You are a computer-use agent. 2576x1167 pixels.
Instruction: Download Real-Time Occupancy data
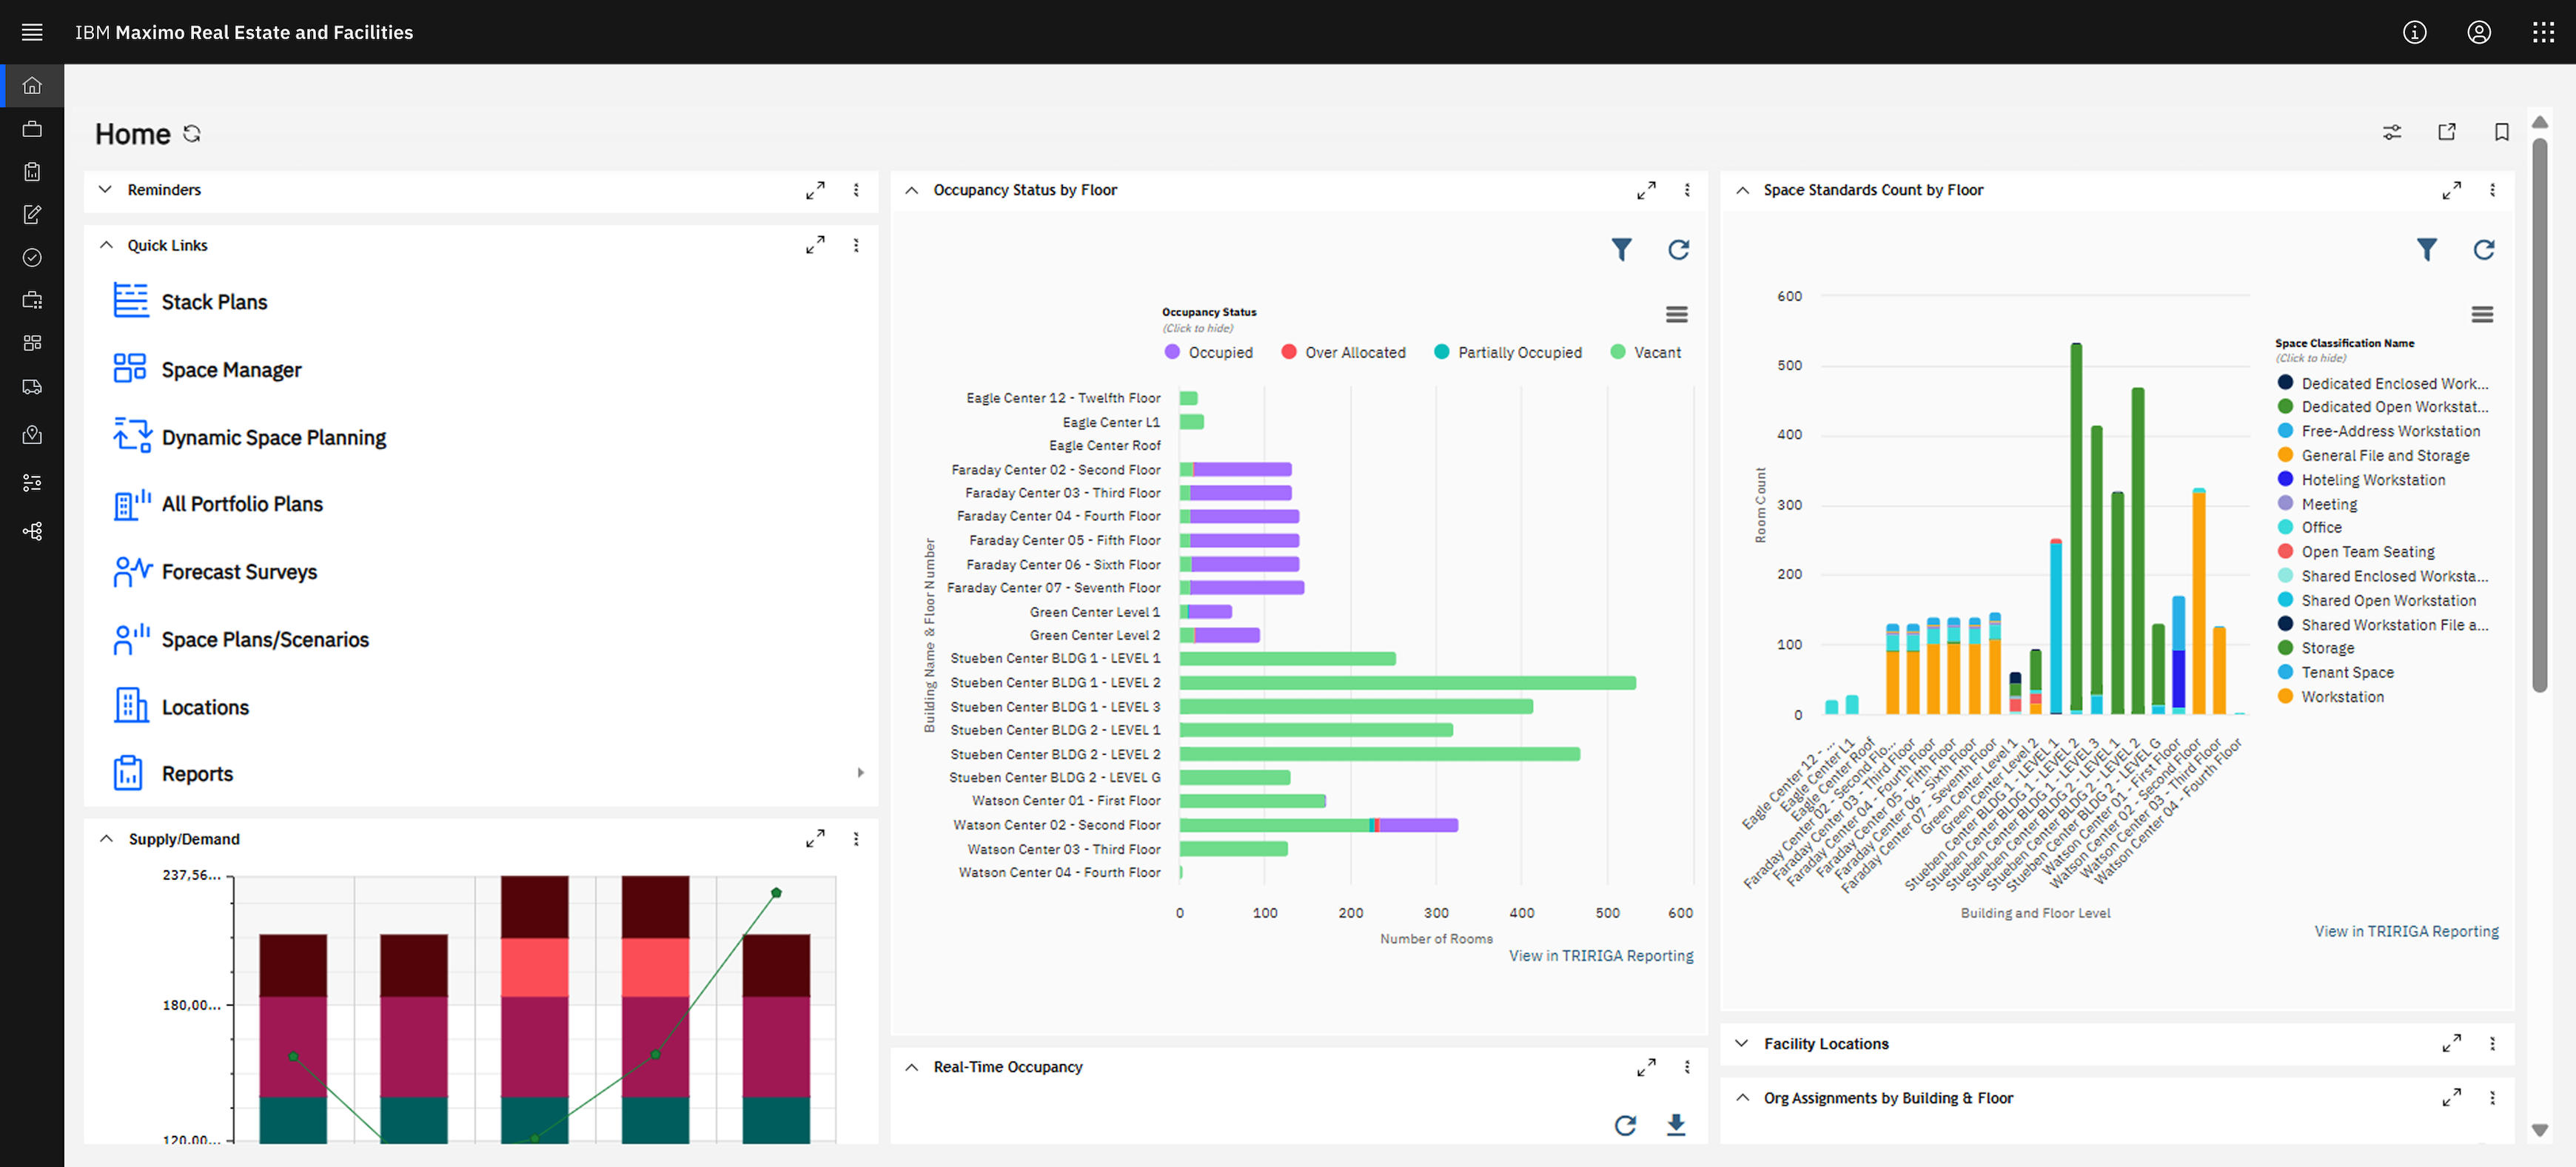1676,1124
